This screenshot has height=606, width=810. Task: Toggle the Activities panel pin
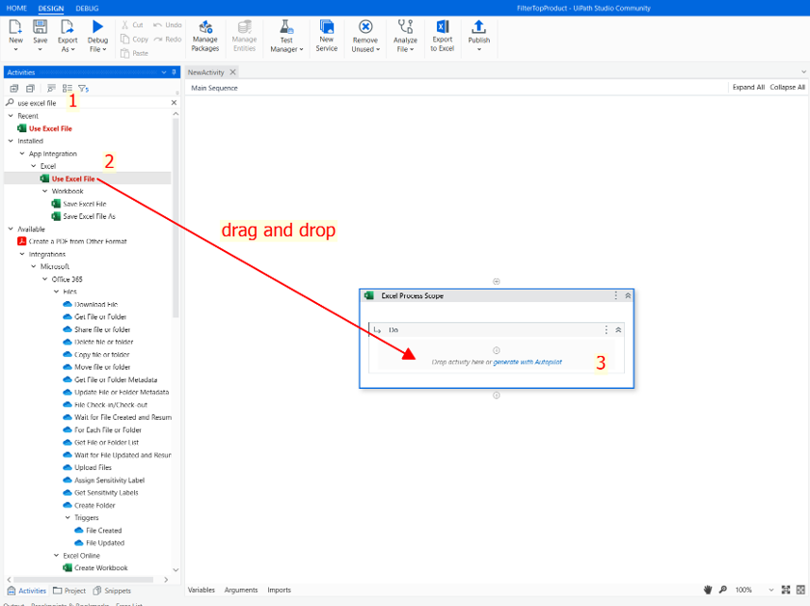click(175, 72)
